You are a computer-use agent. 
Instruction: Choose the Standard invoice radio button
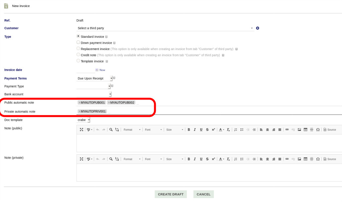[78, 36]
